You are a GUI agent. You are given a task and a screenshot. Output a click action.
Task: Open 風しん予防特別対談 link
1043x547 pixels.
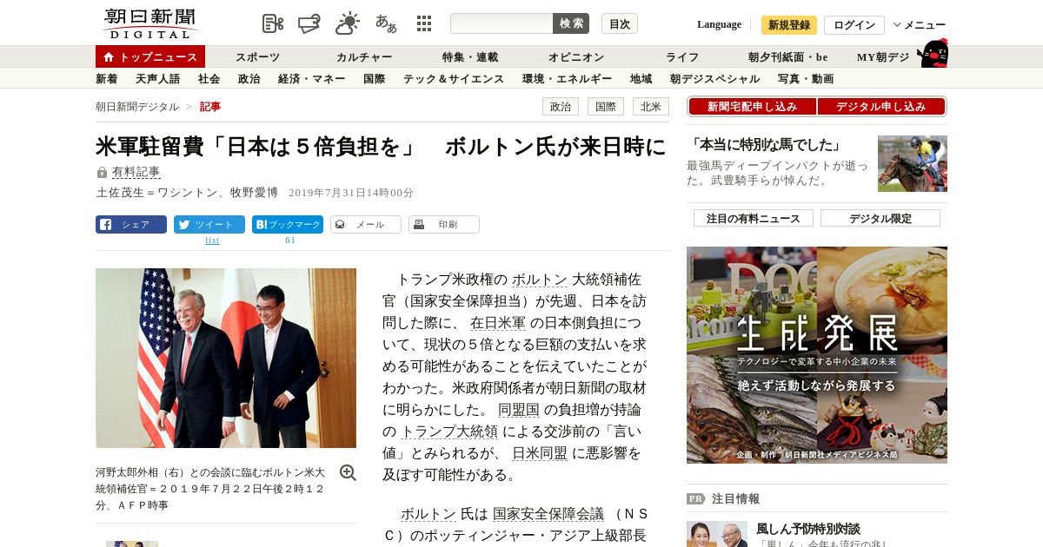coord(807,528)
